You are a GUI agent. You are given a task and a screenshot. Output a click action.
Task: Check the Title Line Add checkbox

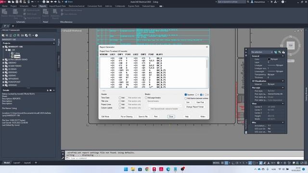(120, 101)
